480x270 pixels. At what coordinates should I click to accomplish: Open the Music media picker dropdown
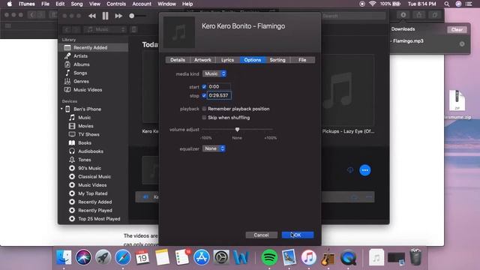coord(105,29)
